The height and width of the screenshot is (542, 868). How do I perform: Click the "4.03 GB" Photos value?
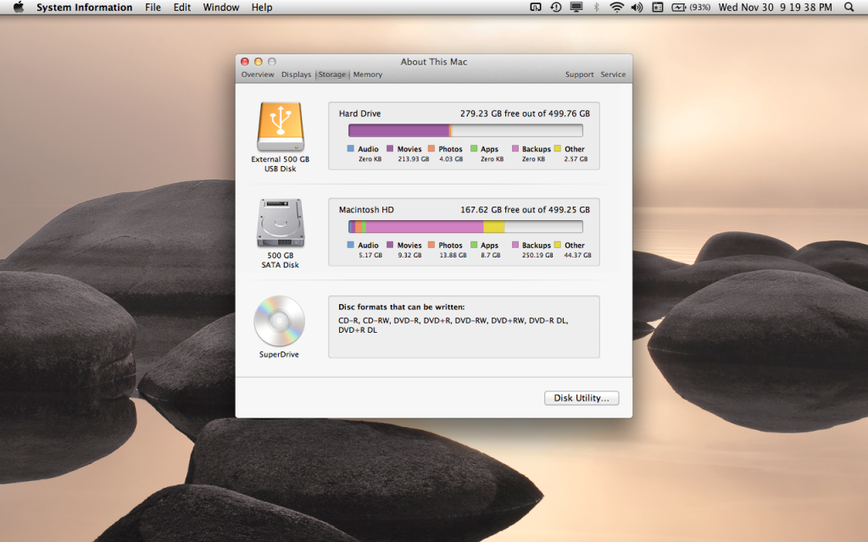click(x=451, y=158)
